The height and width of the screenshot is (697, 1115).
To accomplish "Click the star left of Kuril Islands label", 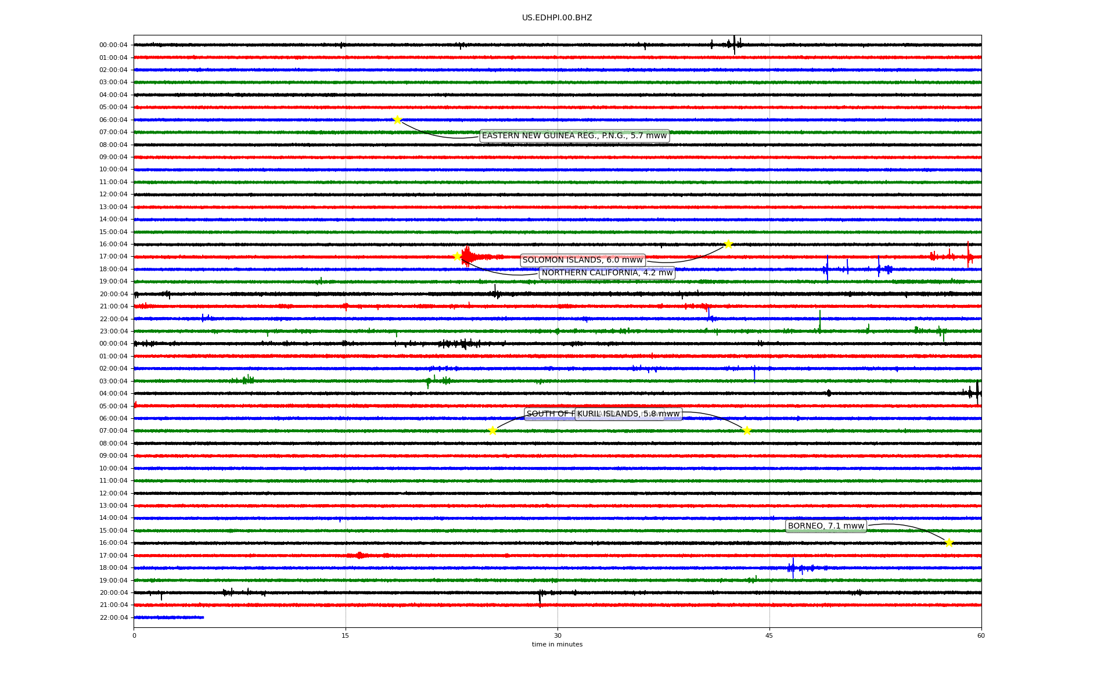I will pyautogui.click(x=492, y=430).
